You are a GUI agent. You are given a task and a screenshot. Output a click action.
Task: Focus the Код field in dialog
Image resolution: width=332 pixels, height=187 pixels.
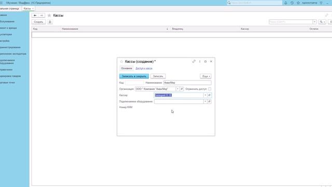pyautogui.click(x=134, y=83)
